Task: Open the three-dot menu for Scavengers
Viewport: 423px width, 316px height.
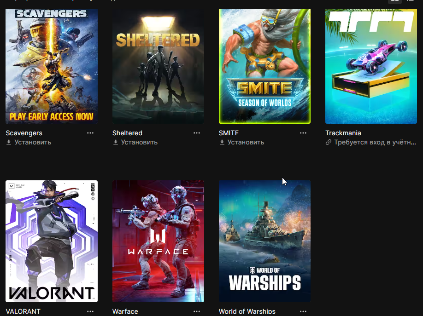Action: pyautogui.click(x=90, y=133)
